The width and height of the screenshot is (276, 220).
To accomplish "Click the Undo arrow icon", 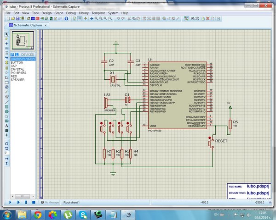I will point(118,18).
